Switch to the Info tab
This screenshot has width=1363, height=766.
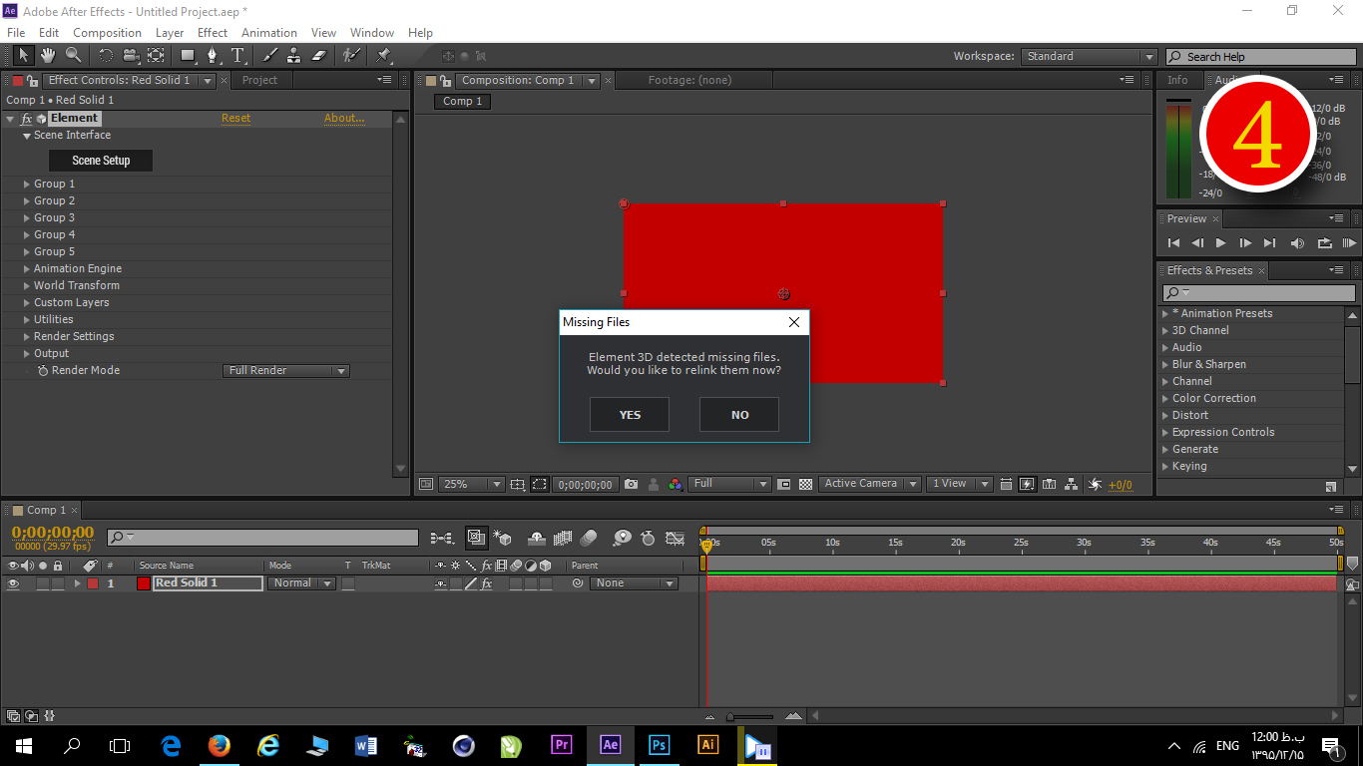click(x=1177, y=80)
